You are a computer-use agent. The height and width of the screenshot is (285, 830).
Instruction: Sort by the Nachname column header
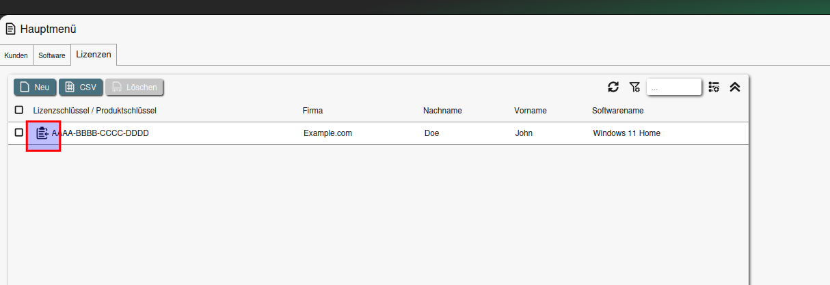(442, 111)
